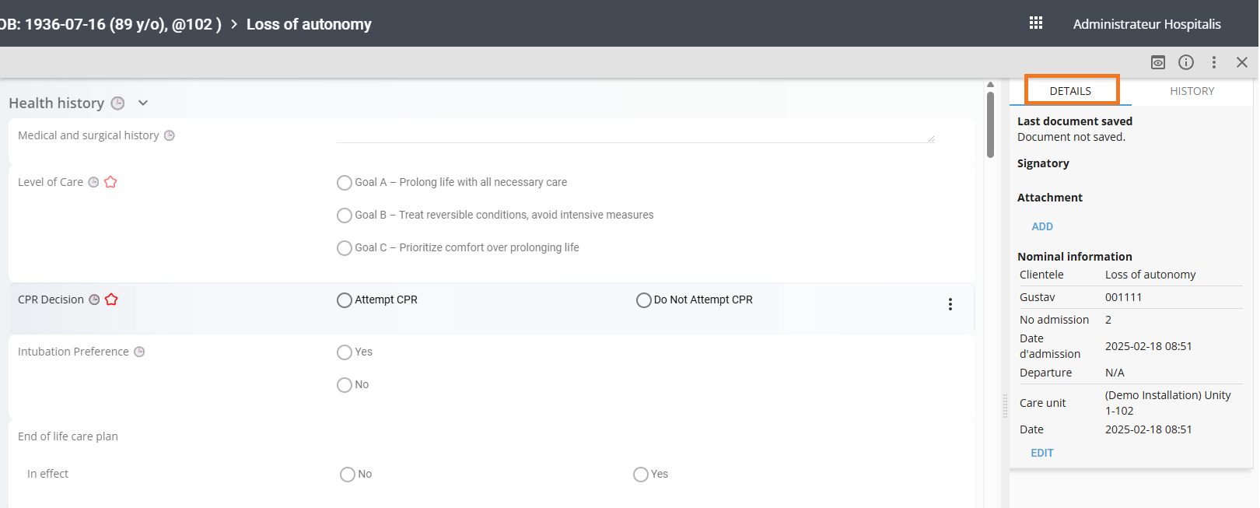Select the DETAILS tab

pyautogui.click(x=1070, y=91)
